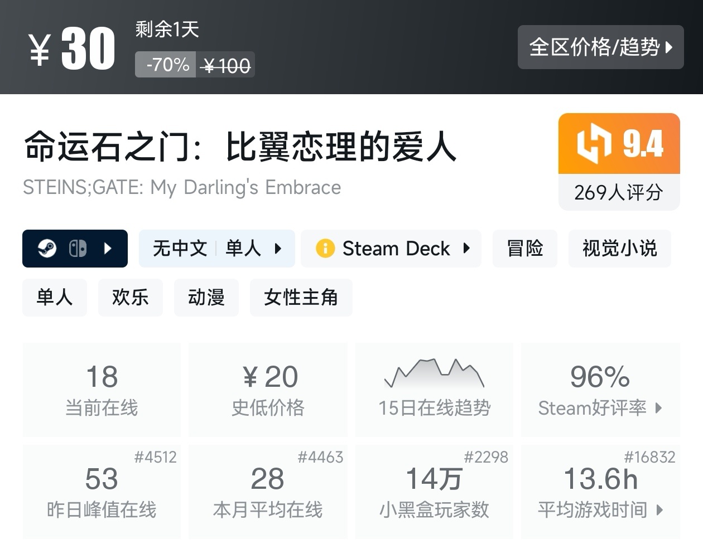Click the Steam Deck yellow info icon
This screenshot has width=703, height=549.
coord(325,249)
